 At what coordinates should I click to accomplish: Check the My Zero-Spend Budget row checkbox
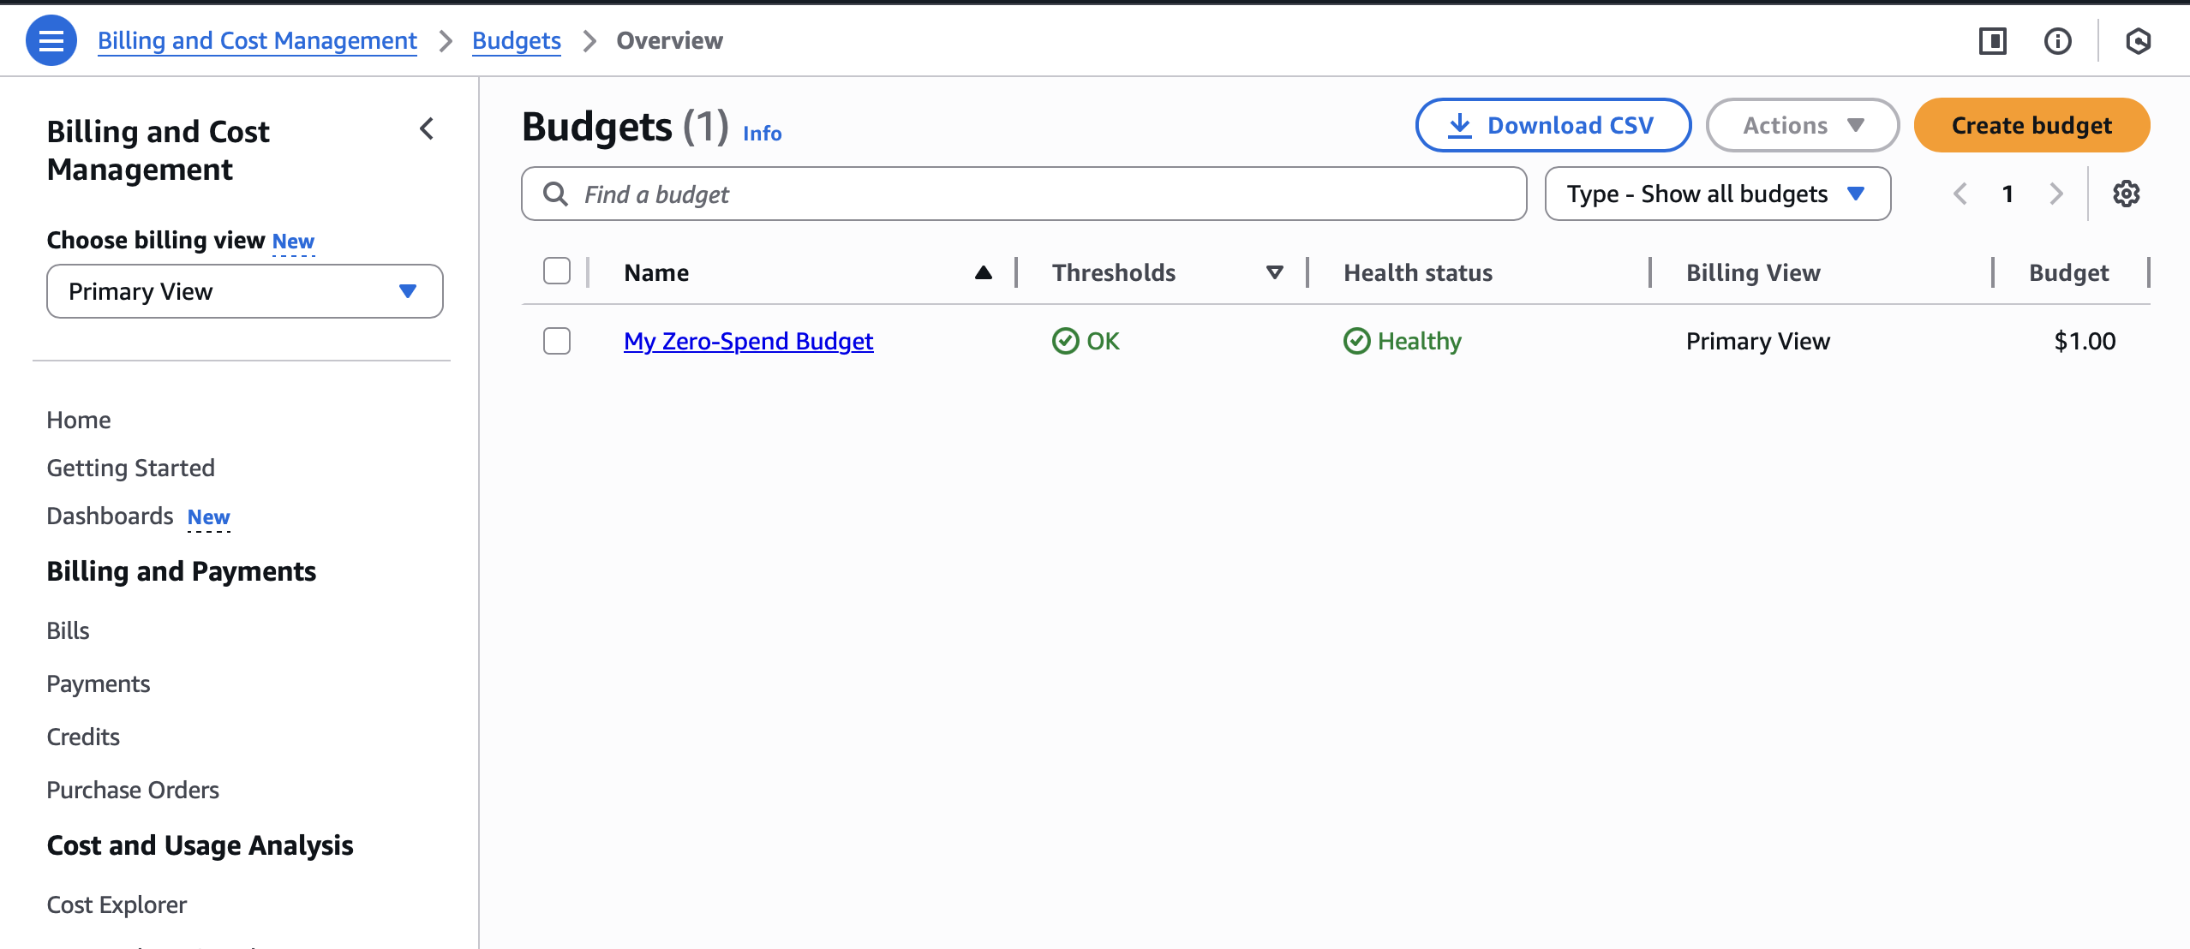point(557,341)
